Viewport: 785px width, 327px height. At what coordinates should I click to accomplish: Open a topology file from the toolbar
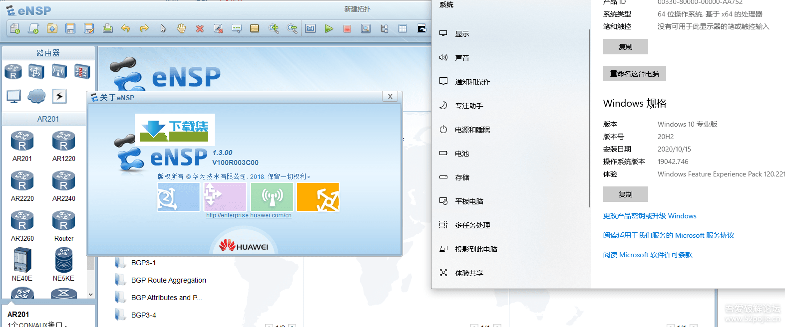click(x=52, y=28)
